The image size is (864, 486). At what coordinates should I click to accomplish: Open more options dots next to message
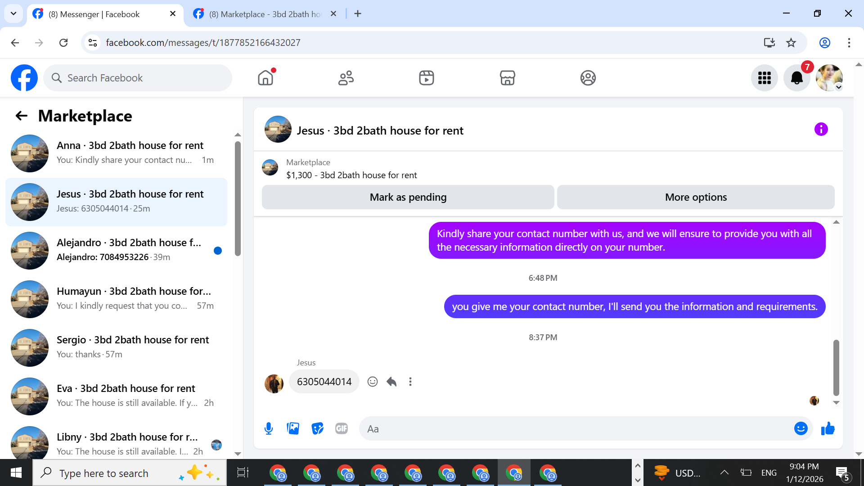[410, 382]
